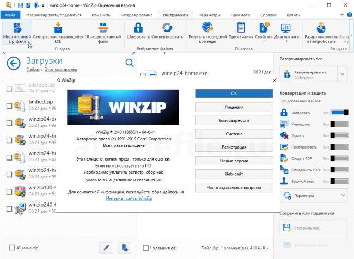
Task: Check the box next to winzip100 file
Action: point(9,192)
